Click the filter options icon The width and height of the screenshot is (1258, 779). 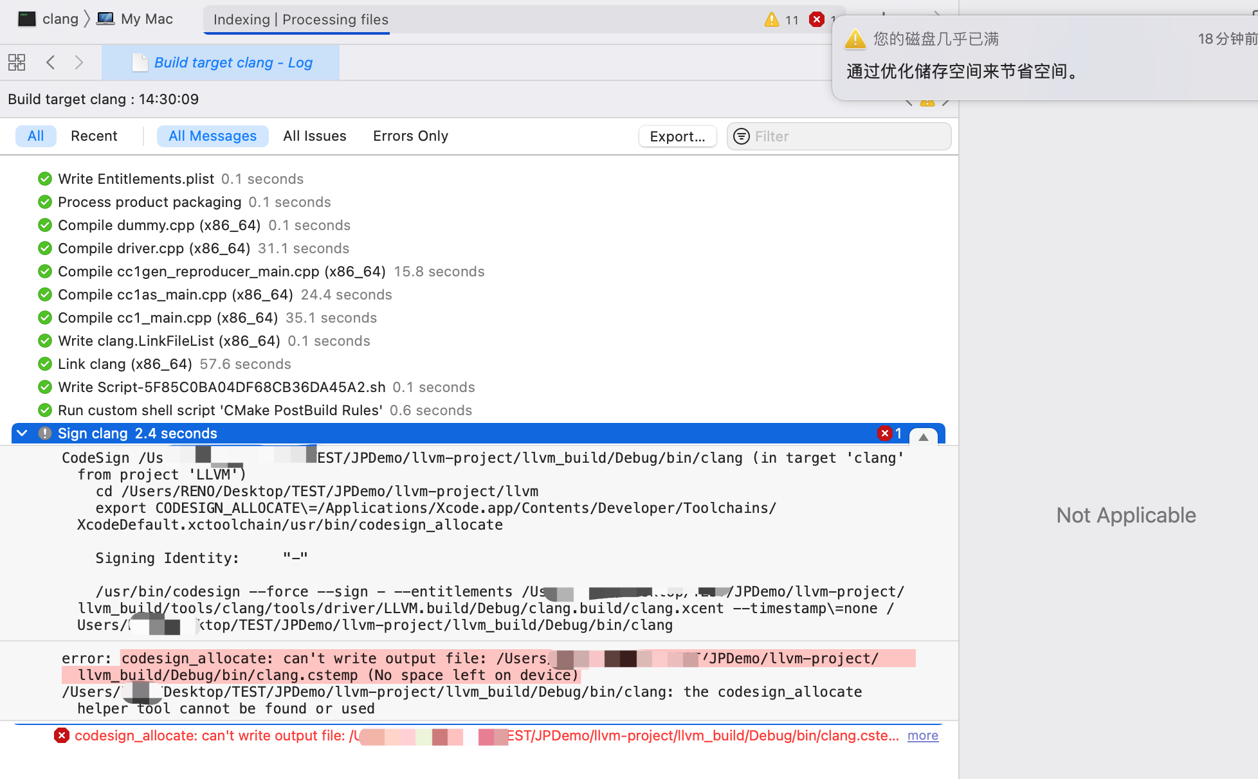(742, 136)
